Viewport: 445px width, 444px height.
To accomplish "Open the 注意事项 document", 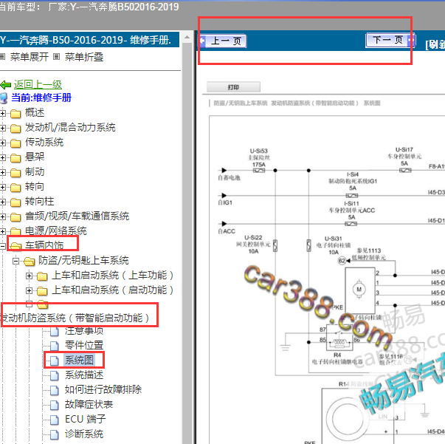I will click(84, 331).
